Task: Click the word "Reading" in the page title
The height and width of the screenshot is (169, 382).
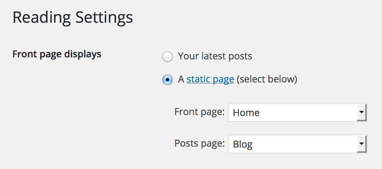Action: click(x=42, y=18)
